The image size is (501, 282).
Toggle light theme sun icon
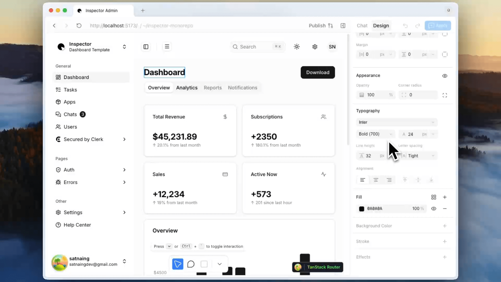pos(297,47)
